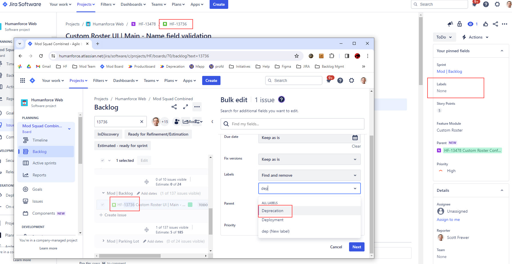Click the Find my fields search box
Viewport: 512px width, 264px height.
pyautogui.click(x=292, y=124)
